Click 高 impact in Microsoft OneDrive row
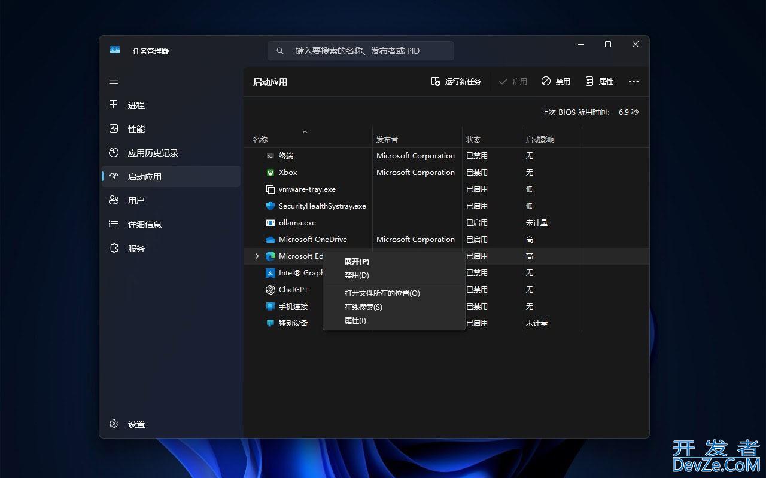This screenshot has height=478, width=766. [x=530, y=239]
